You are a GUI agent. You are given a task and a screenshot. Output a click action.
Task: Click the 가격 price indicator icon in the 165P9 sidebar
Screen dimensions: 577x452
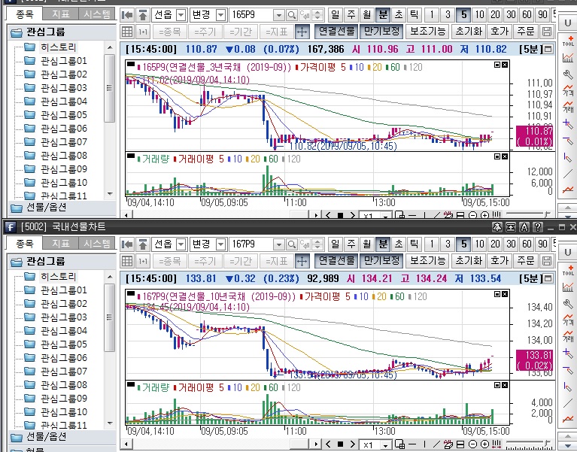pyautogui.click(x=568, y=90)
